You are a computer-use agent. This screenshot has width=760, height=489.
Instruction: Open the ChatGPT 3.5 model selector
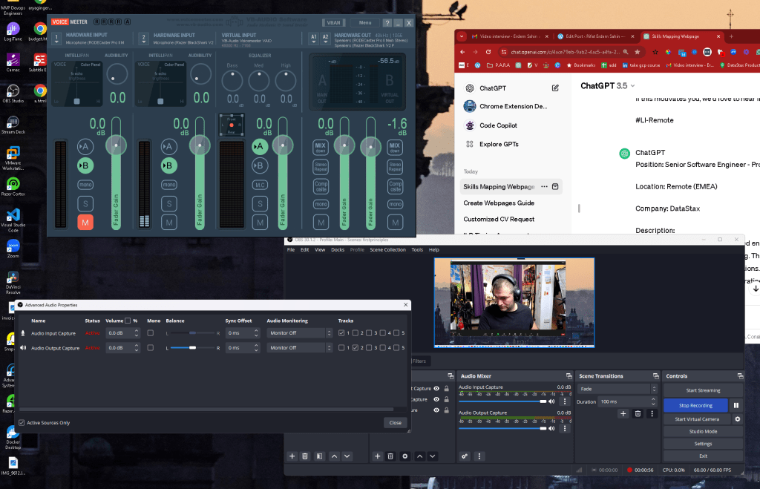point(608,86)
